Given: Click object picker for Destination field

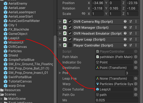Looking at the screenshot, I should point(136,68).
